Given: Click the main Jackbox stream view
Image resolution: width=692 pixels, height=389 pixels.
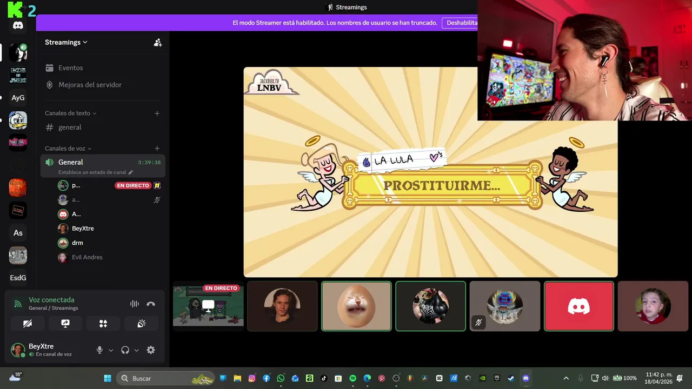Looking at the screenshot, I should point(430,172).
